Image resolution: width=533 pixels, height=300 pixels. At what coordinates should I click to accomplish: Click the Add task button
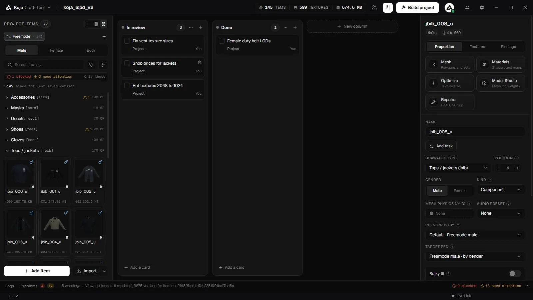(441, 146)
